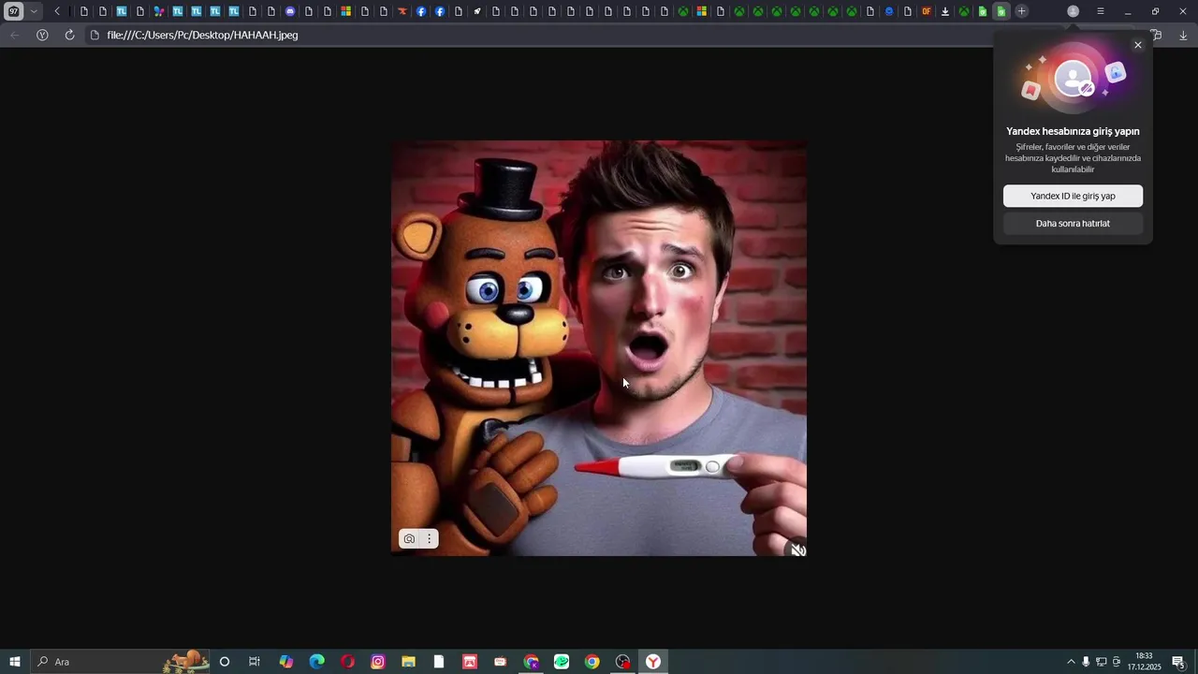Reload the page
The height and width of the screenshot is (674, 1198).
(x=70, y=35)
